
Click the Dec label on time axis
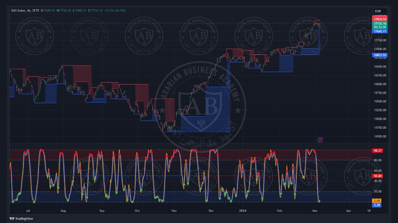pos(211,211)
